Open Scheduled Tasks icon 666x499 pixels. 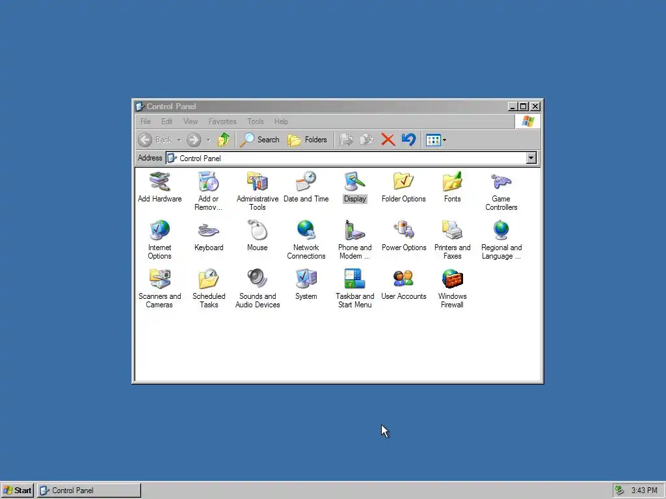[209, 279]
